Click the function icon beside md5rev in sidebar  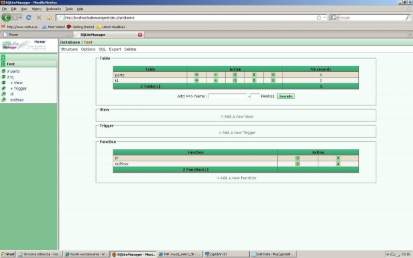tap(3, 100)
